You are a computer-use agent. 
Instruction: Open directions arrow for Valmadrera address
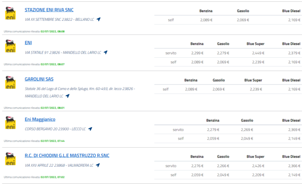97,165
